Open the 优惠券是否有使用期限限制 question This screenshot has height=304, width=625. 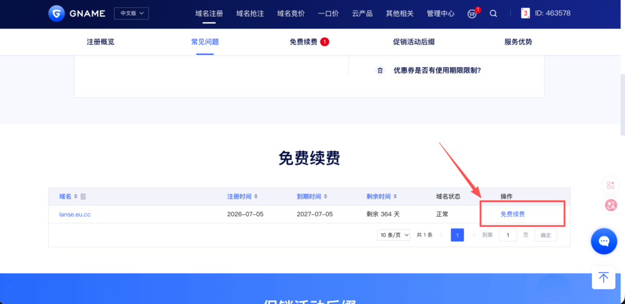437,71
